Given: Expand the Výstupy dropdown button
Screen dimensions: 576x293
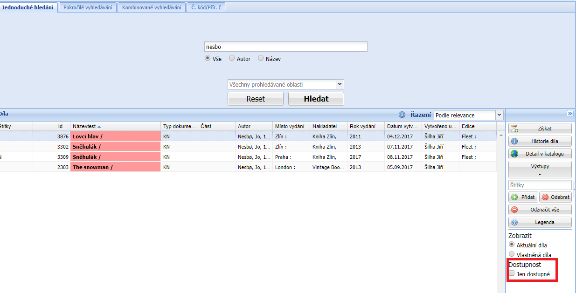Looking at the screenshot, I should click(x=540, y=170).
